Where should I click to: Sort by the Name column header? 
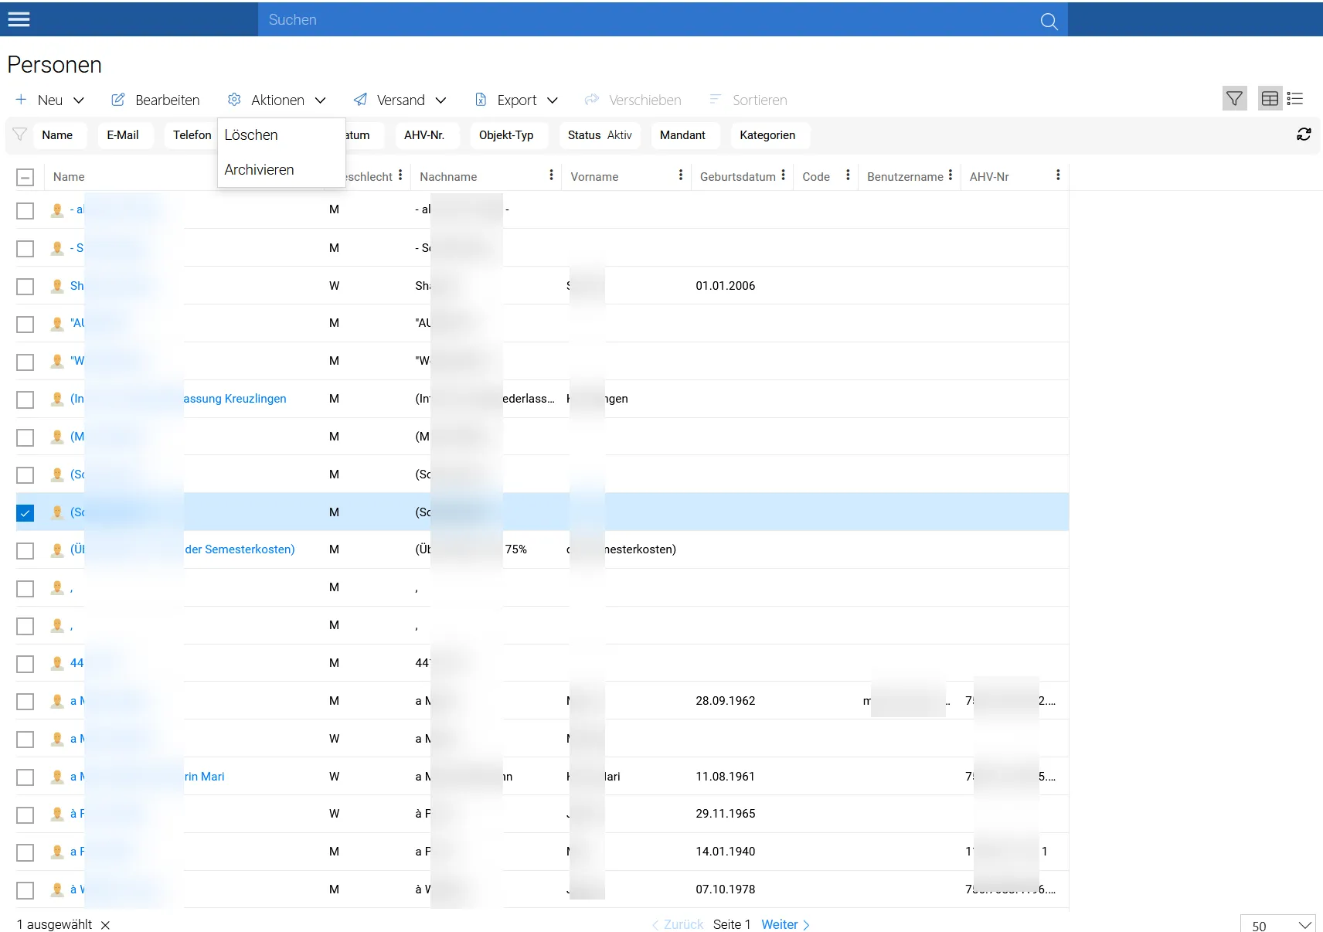(x=69, y=177)
